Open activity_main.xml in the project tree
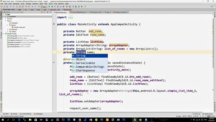Image resolution: width=216 pixels, height=122 pixels. click(x=18, y=27)
